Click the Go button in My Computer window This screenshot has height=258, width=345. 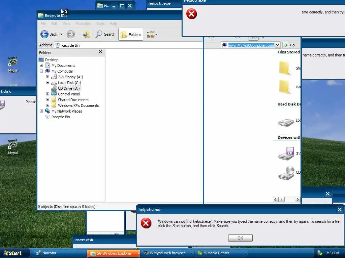pyautogui.click(x=289, y=45)
